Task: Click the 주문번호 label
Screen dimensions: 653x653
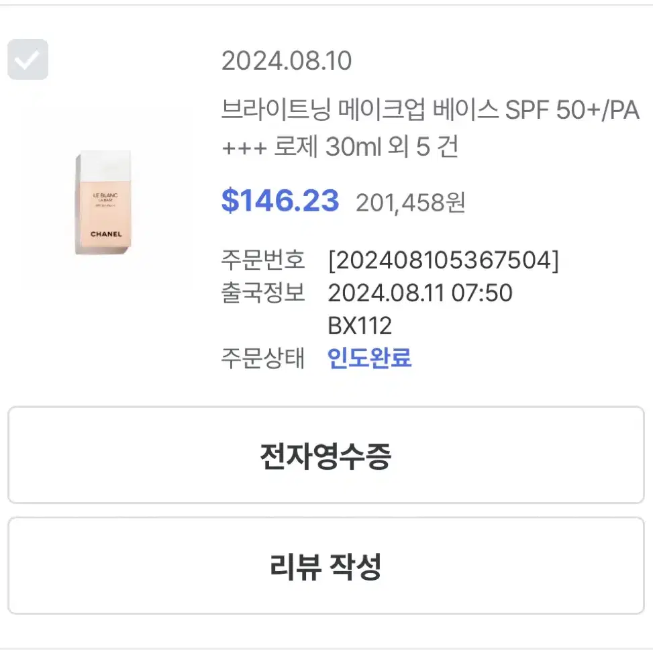Action: (x=263, y=260)
